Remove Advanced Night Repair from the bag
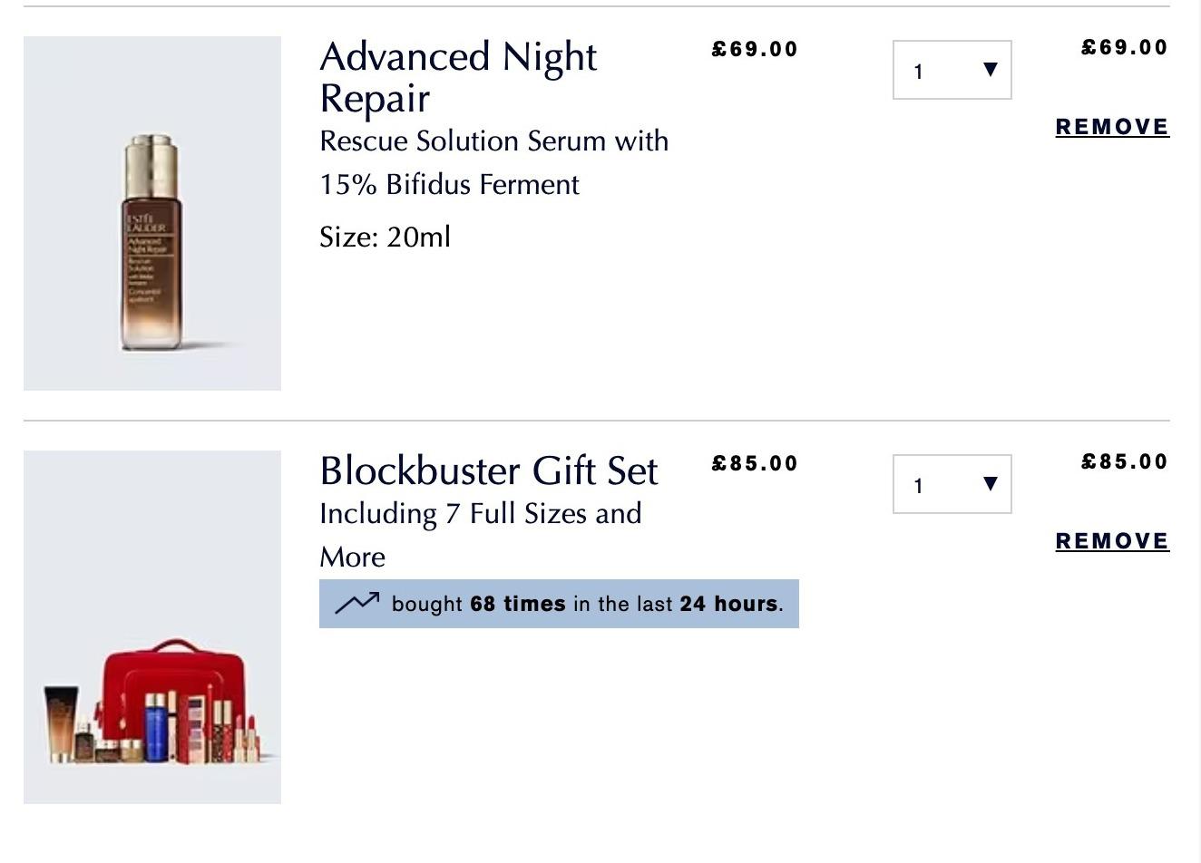1201x863 pixels. [1113, 127]
